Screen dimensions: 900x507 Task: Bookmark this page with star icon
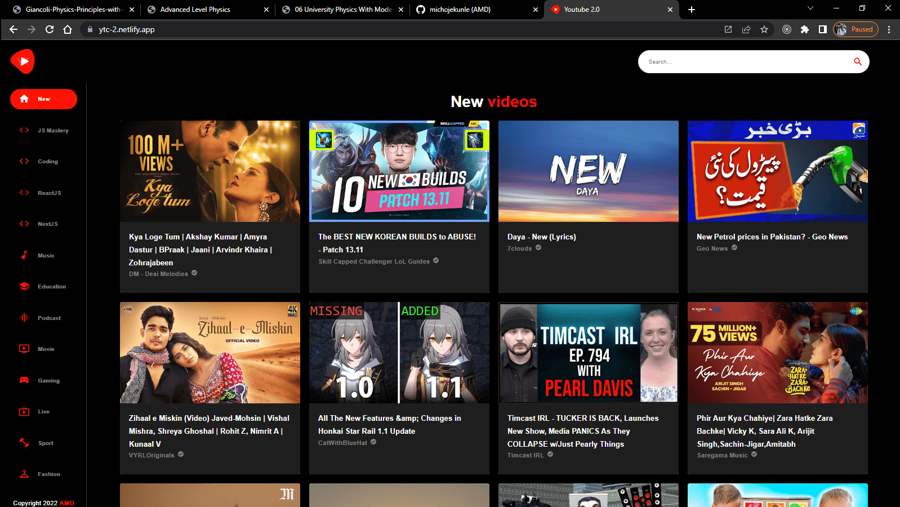point(764,29)
